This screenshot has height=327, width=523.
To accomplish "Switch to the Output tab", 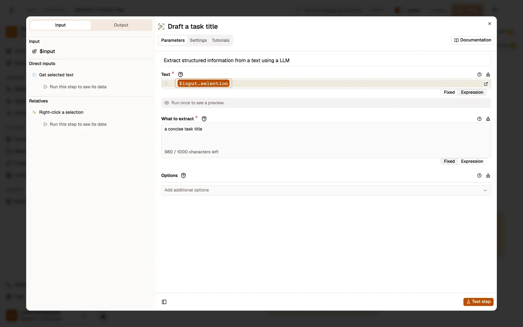I will point(121,25).
